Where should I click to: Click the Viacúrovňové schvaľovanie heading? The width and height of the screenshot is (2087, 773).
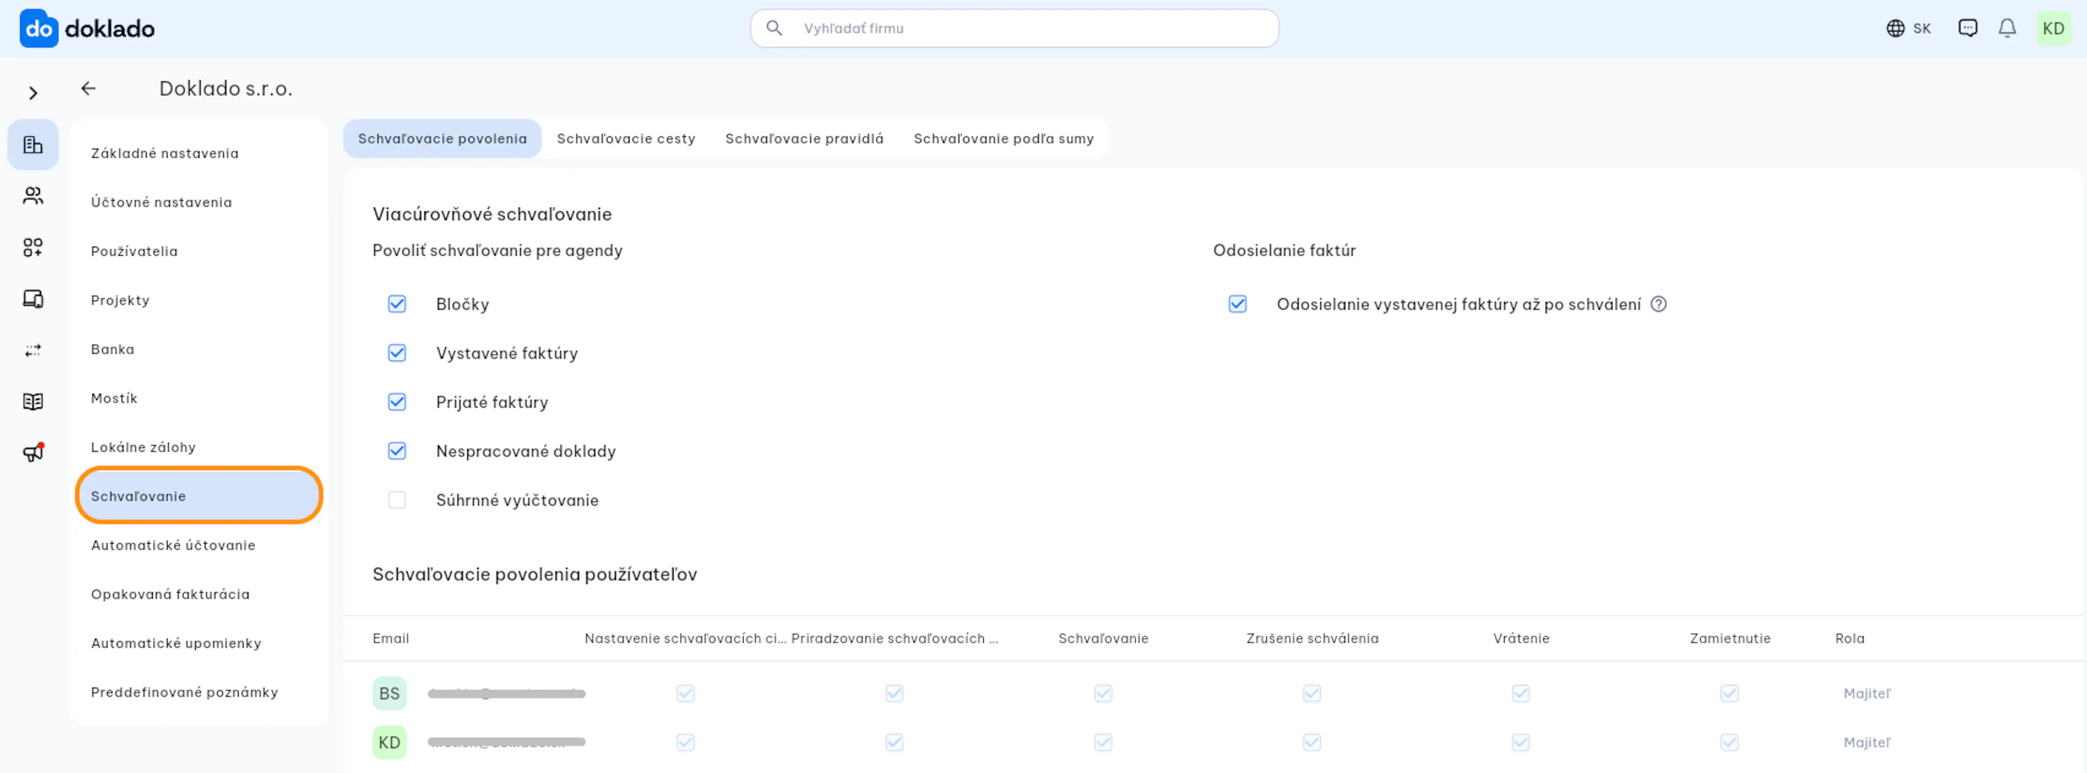point(492,215)
